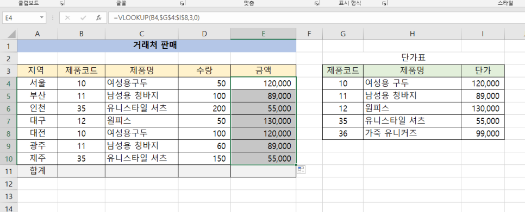Click the 금액 header cell

click(264, 70)
